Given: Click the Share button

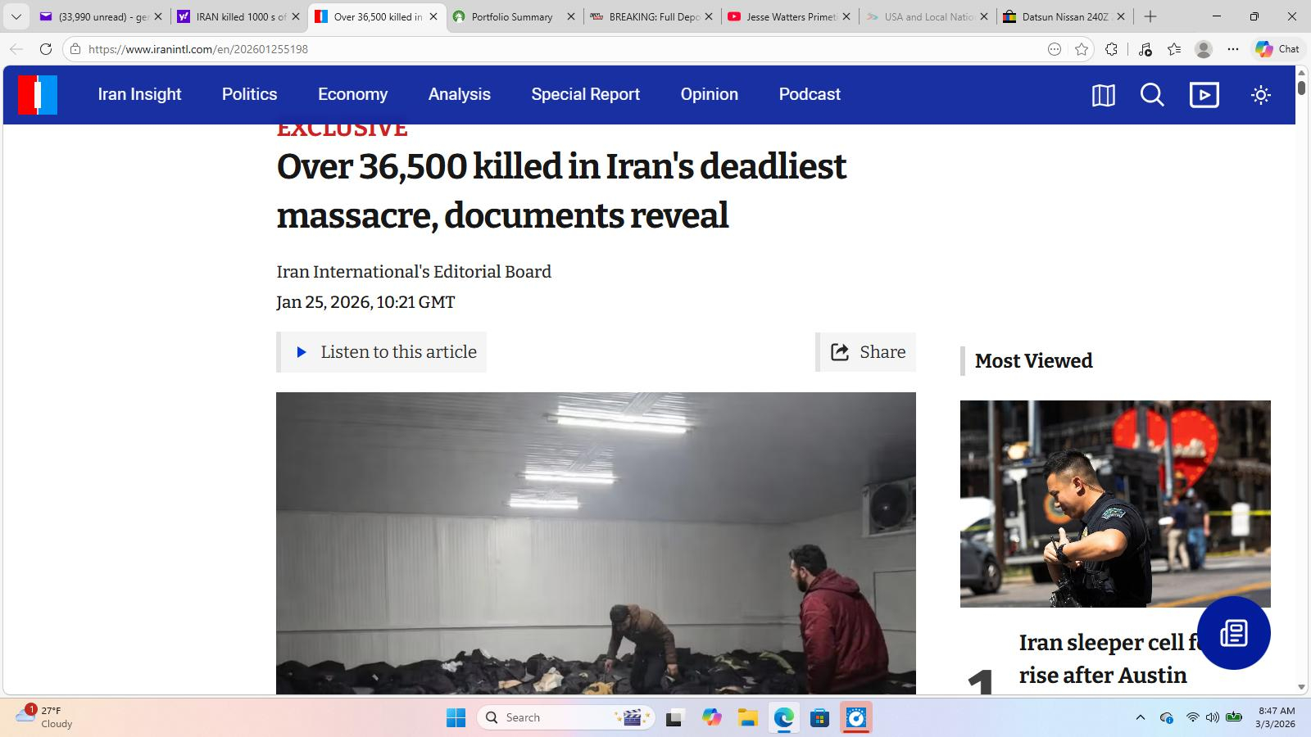Looking at the screenshot, I should click(x=866, y=352).
